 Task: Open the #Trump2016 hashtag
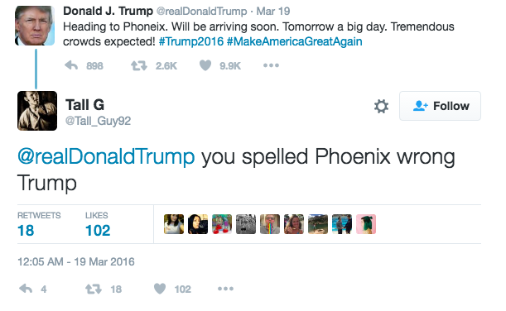click(191, 41)
